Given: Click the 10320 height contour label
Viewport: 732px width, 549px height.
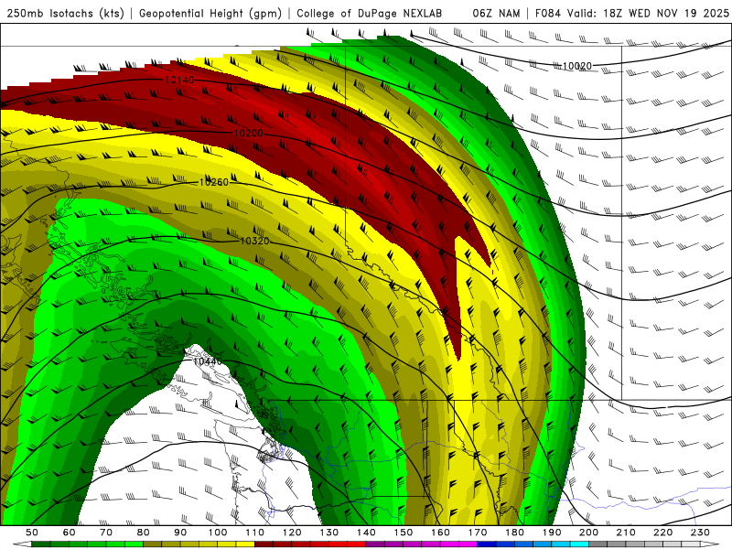Looking at the screenshot, I should [x=255, y=241].
